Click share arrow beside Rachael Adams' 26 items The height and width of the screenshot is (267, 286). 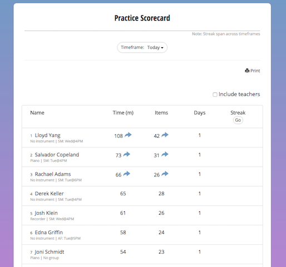click(165, 174)
